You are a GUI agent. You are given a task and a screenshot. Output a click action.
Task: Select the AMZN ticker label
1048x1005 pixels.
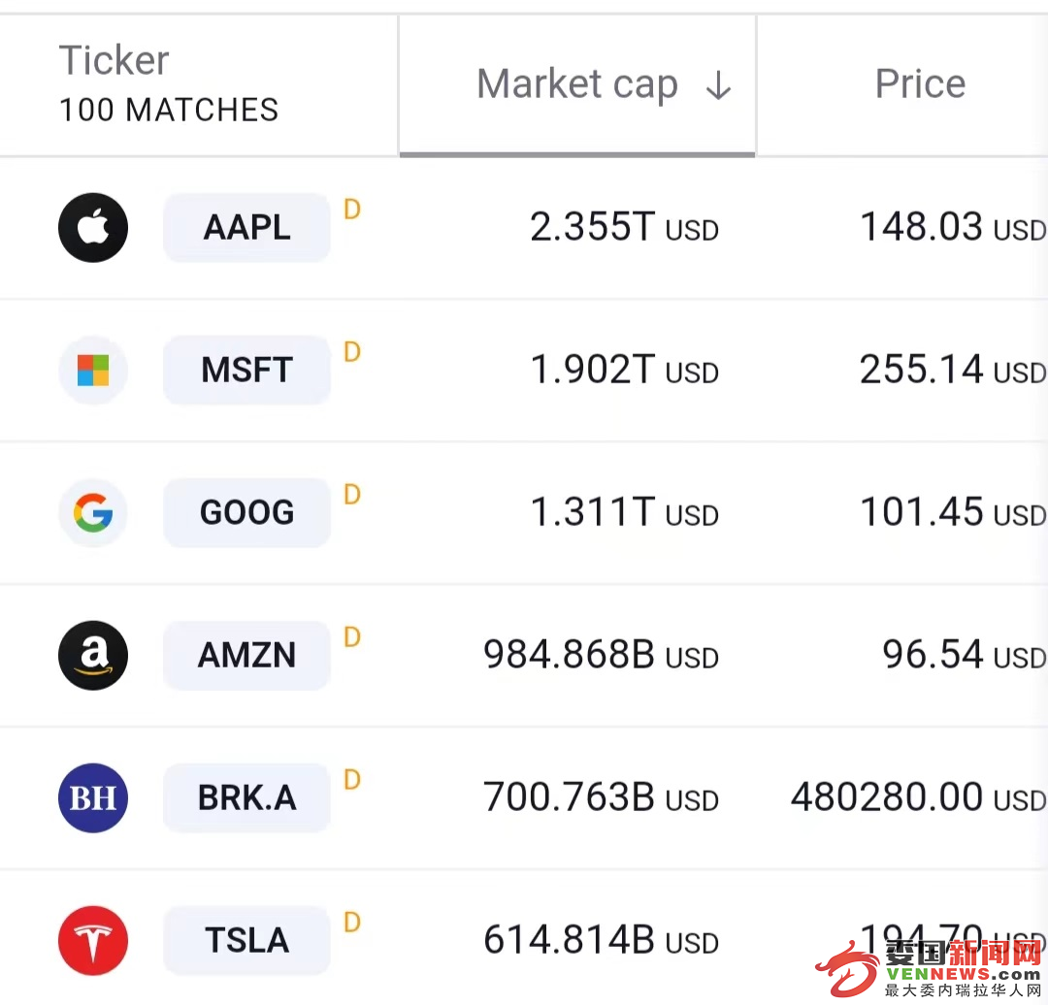tap(246, 655)
